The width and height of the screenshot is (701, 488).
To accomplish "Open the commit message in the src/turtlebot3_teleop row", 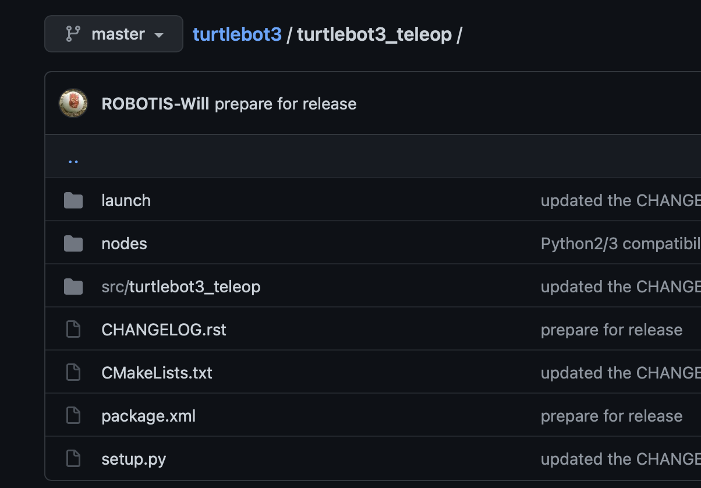I will pyautogui.click(x=621, y=287).
